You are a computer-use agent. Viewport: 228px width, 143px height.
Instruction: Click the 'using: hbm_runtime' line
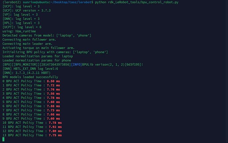19,31
